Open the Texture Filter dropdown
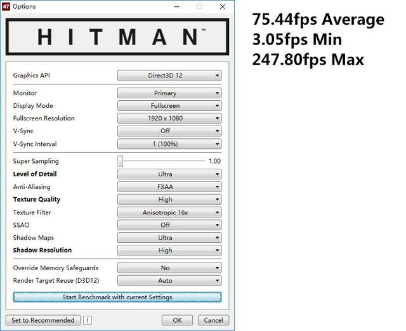The image size is (406, 331). [x=169, y=212]
